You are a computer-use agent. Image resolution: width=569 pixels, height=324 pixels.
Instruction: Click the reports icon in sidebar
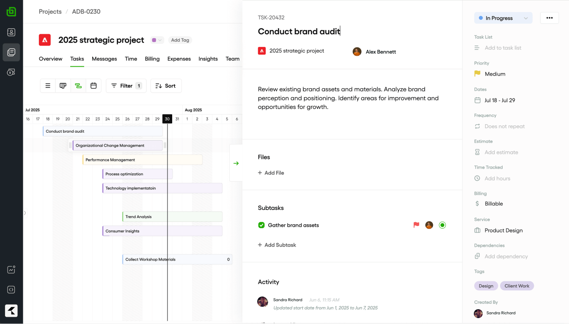pos(11,270)
